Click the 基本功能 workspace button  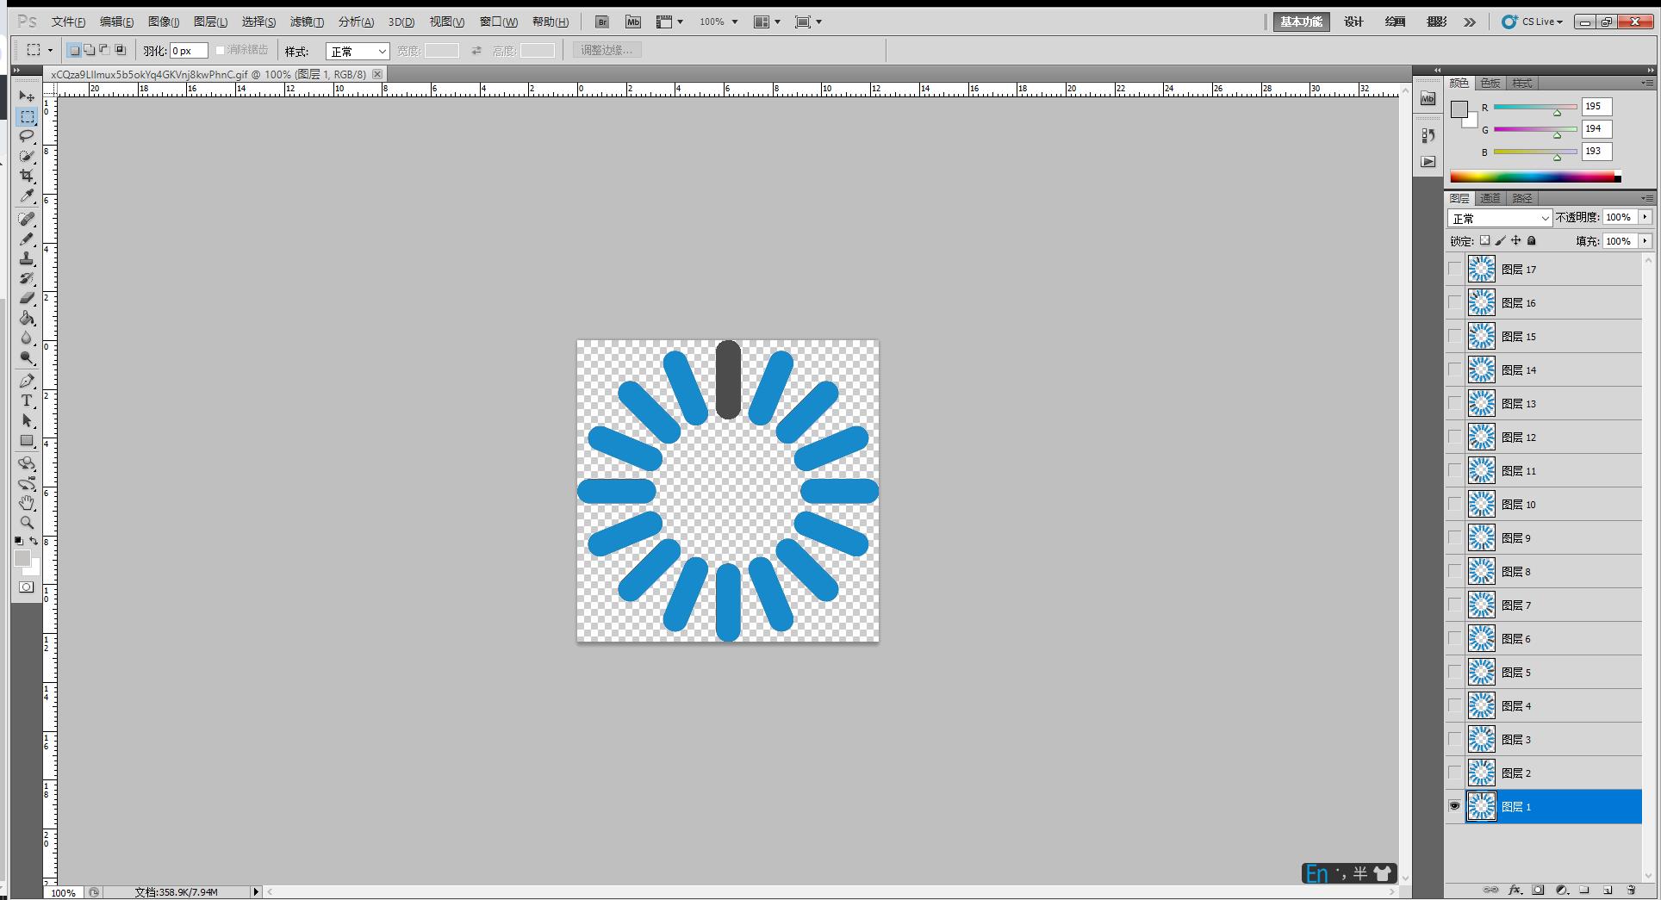[x=1301, y=22]
